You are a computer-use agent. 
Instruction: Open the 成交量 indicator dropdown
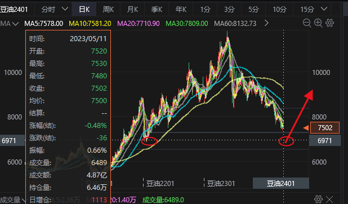(x=12, y=200)
